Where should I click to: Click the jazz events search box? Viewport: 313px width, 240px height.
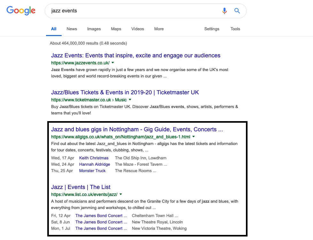[x=134, y=11]
